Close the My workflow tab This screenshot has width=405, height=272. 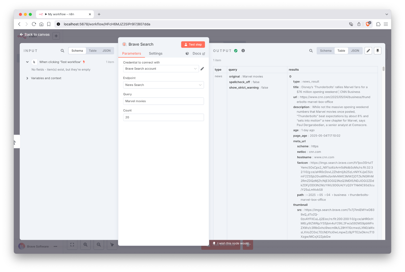tap(90, 14)
